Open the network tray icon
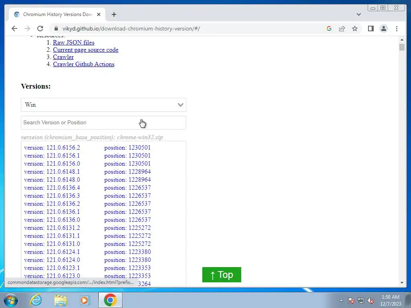 click(361, 300)
